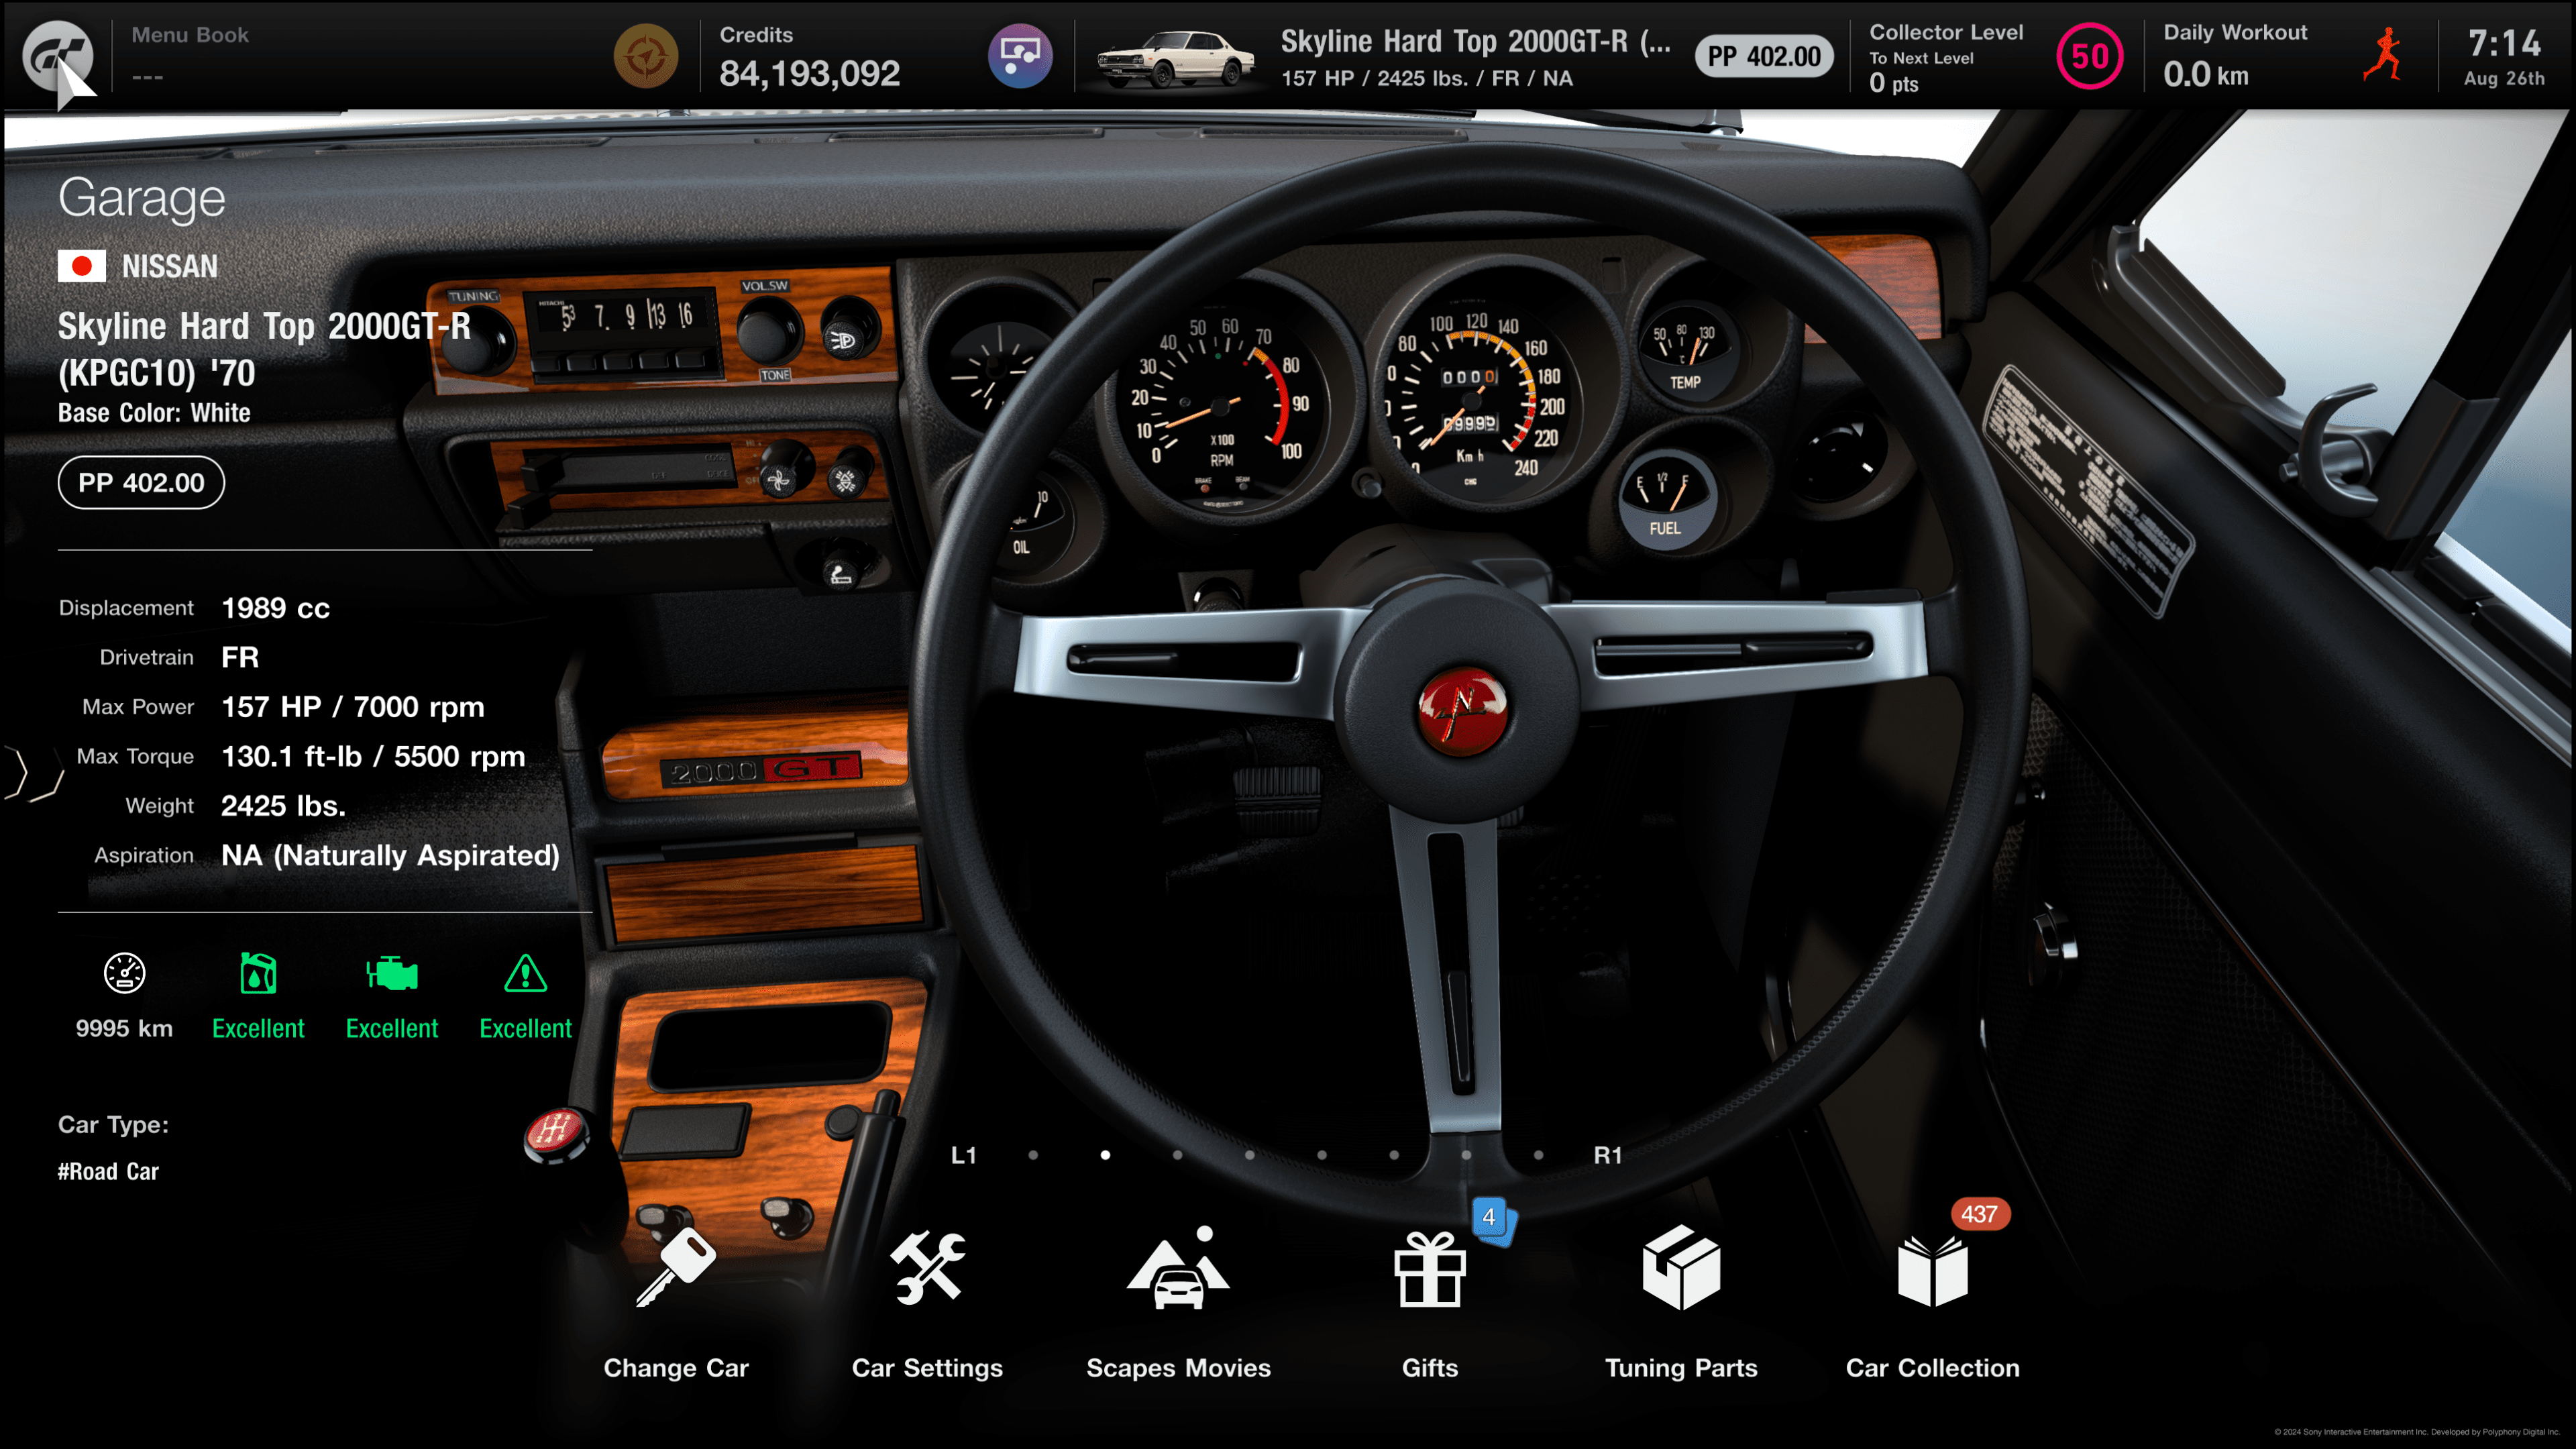Screen dimensions: 2576x1449
Task: Go to next page with R1
Action: pos(1607,1155)
